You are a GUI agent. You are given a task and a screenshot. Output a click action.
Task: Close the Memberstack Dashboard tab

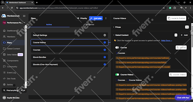(x=32, y=3)
